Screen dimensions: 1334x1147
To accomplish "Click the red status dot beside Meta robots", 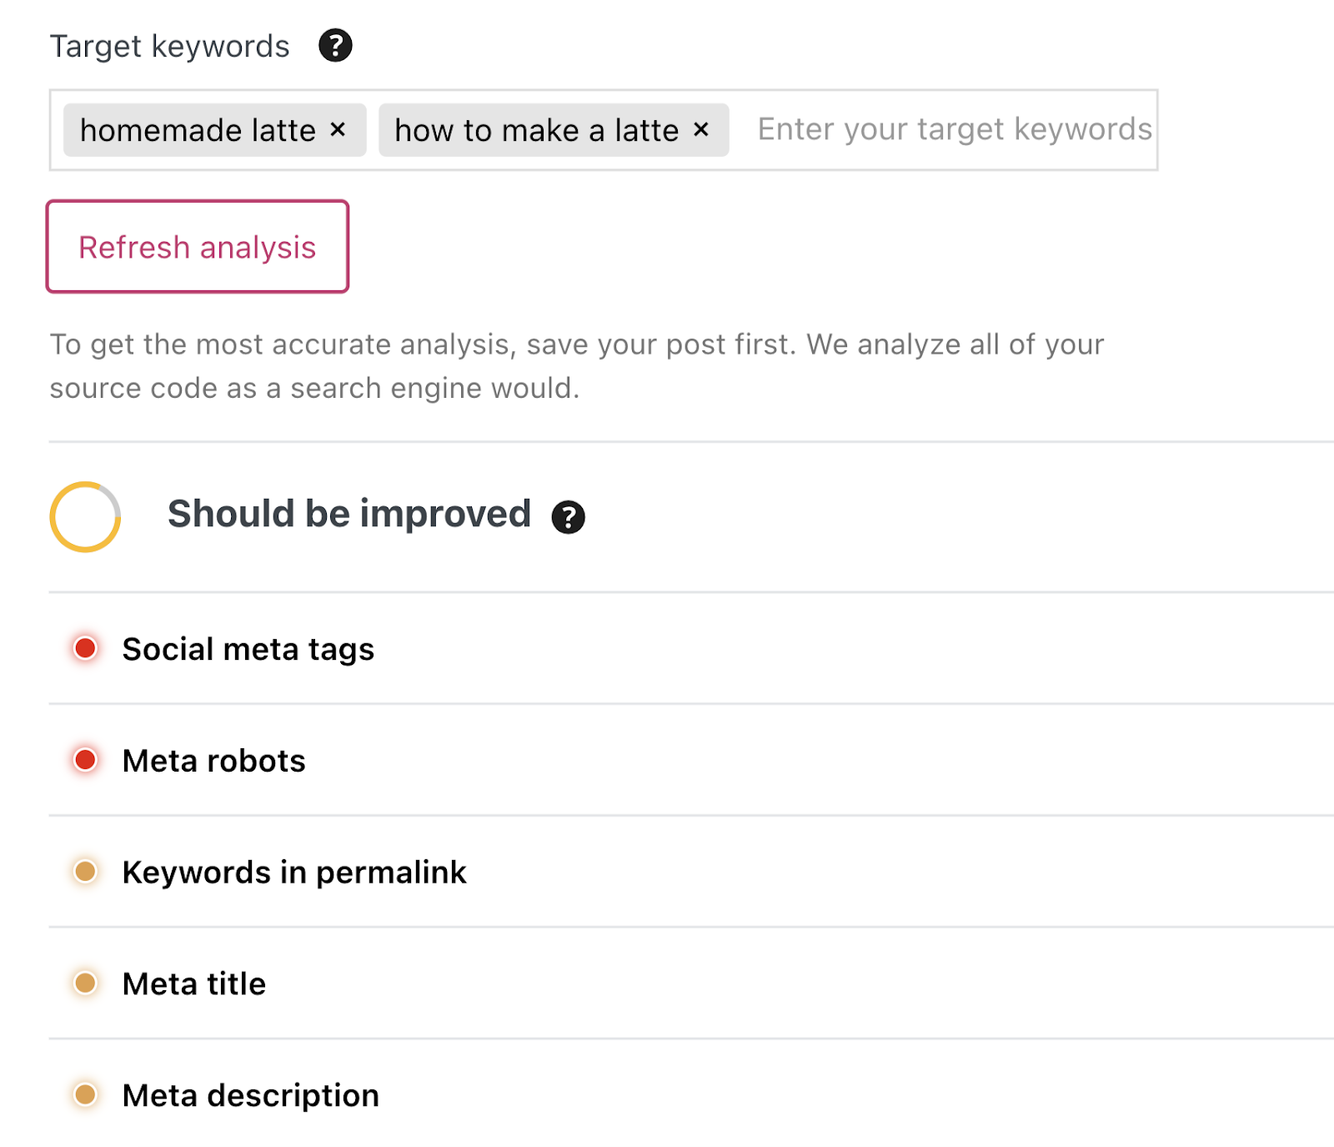I will [x=85, y=761].
